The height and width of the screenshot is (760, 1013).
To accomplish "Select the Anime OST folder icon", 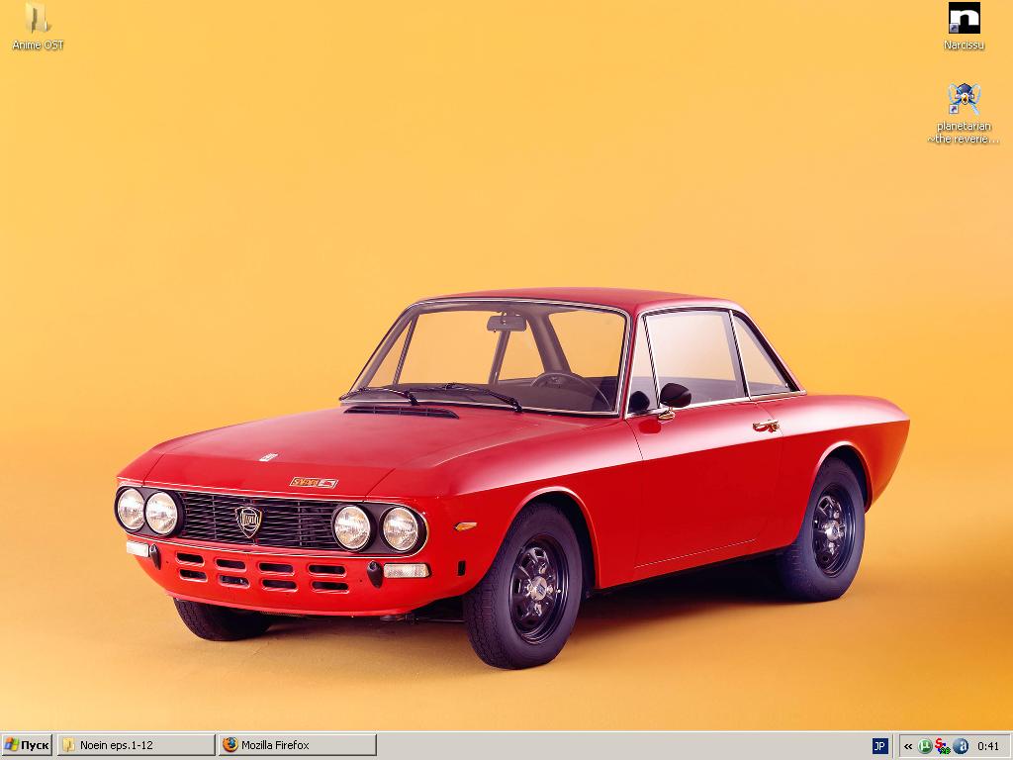I will (38, 18).
